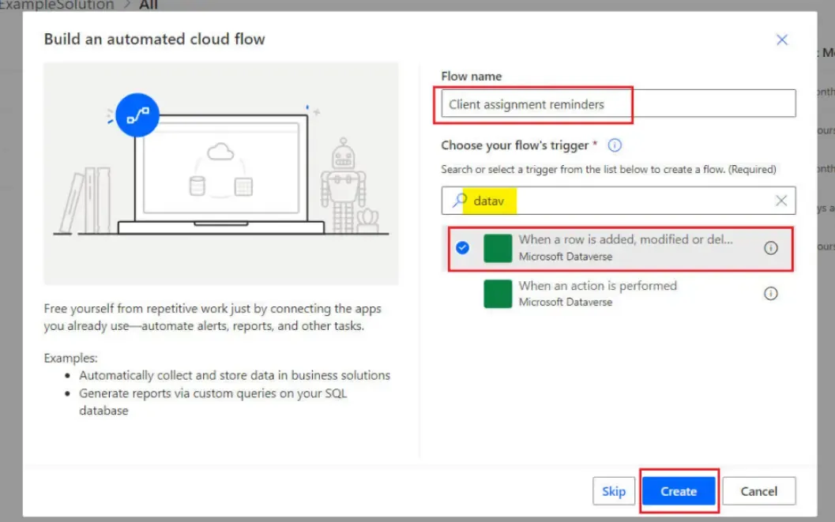
Task: Clear the trigger search with the X icon
Action: [780, 201]
